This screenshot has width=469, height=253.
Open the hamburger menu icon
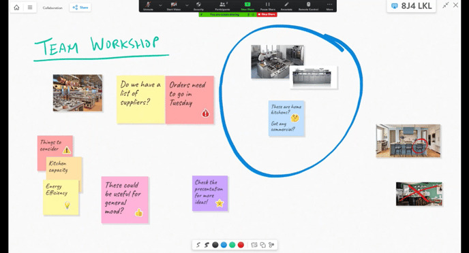coord(30,7)
